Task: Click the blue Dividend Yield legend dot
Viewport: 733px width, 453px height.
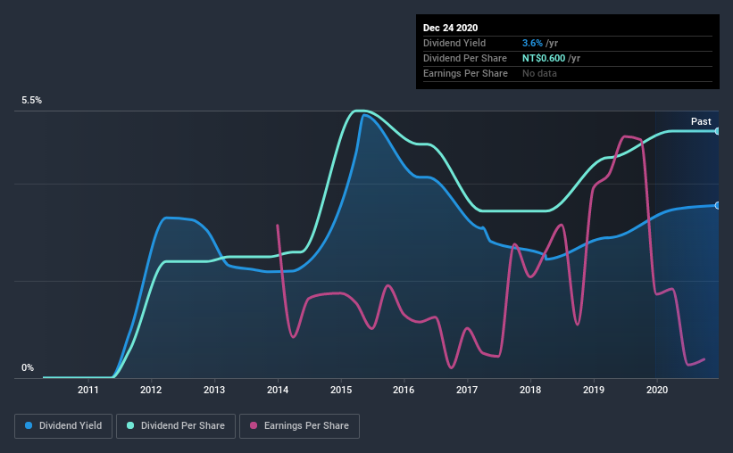Action: click(x=29, y=425)
